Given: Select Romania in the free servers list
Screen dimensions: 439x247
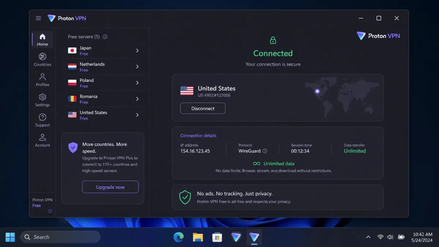Looking at the screenshot, I should tap(105, 99).
